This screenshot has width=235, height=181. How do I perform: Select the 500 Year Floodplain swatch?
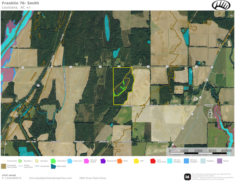tap(186, 160)
